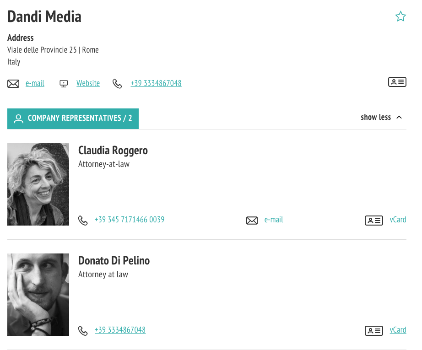Click the chevron arrow next to show less
422x350 pixels.
399,117
